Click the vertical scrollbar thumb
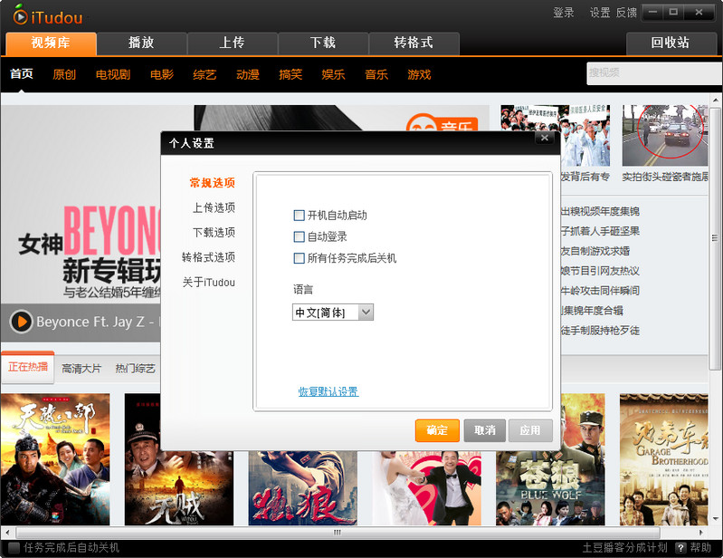 point(715,238)
